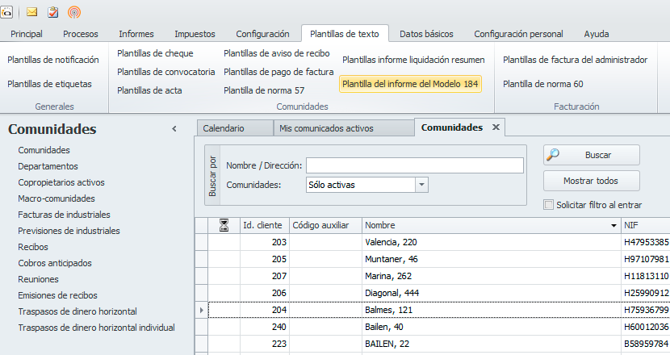Open Macro-comunidades in the side panel
The height and width of the screenshot is (355, 670).
click(57, 198)
